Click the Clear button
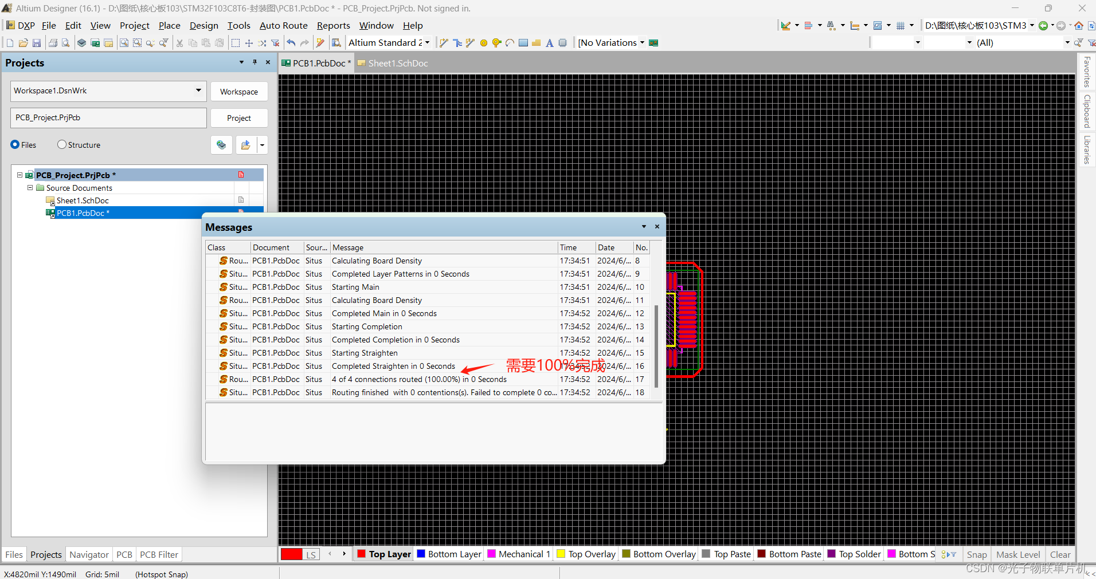Image resolution: width=1096 pixels, height=579 pixels. [1060, 554]
